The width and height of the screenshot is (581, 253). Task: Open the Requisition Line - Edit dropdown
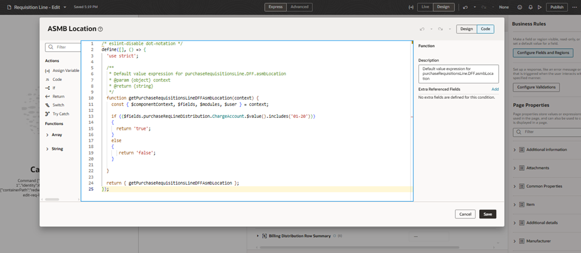click(65, 7)
